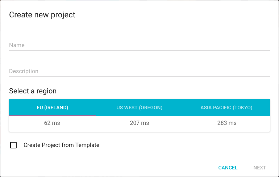The width and height of the screenshot is (279, 177).
Task: Click the 207 ms latency value
Action: tap(139, 123)
